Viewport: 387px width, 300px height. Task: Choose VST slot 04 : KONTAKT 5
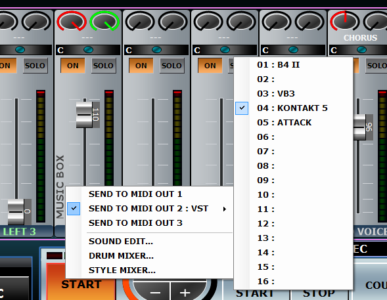click(x=293, y=108)
